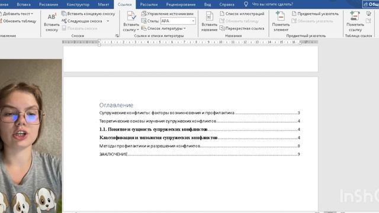Screen dimensions: 379x213
Task: Click Список иллюстраций
Action: pos(242,14)
